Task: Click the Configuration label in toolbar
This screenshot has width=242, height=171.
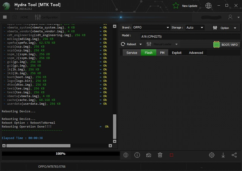Action: click(50, 17)
